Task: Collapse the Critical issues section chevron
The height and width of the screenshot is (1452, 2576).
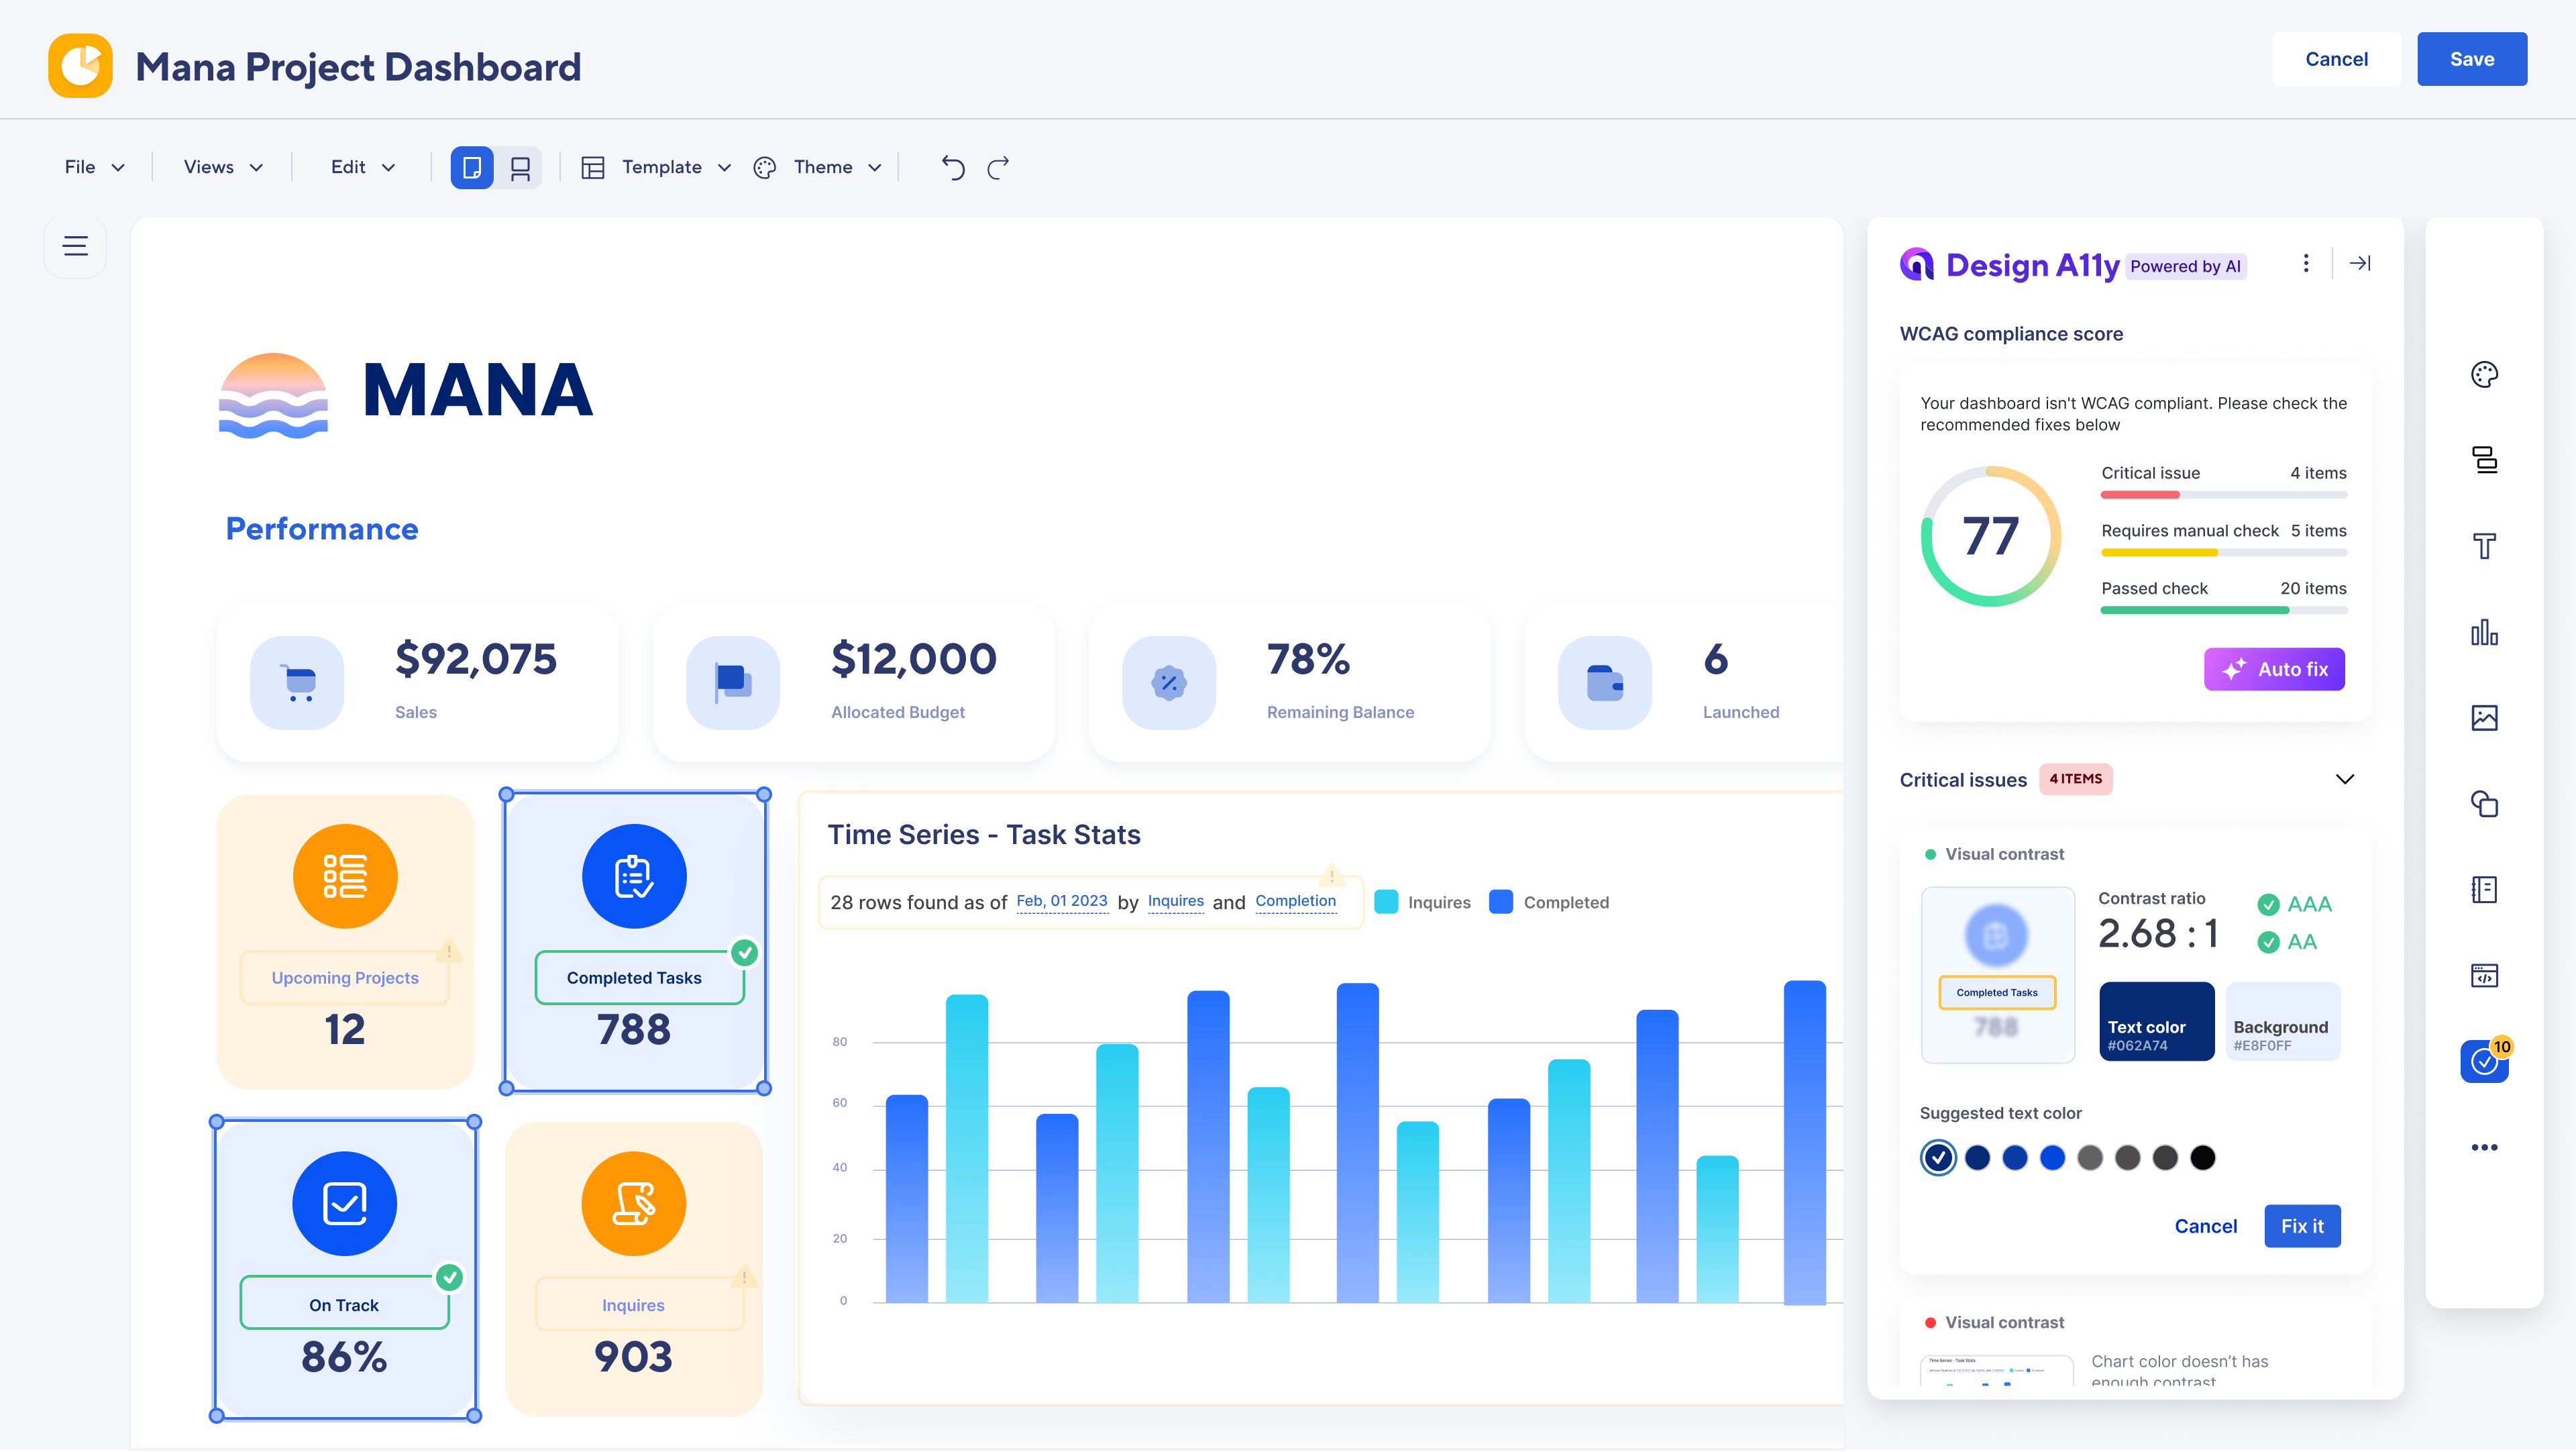Action: (2344, 779)
